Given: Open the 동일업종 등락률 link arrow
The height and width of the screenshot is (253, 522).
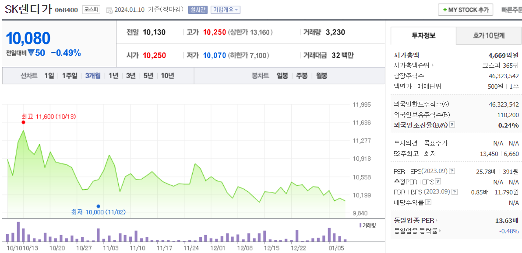Looking at the screenshot, I should (x=440, y=230).
